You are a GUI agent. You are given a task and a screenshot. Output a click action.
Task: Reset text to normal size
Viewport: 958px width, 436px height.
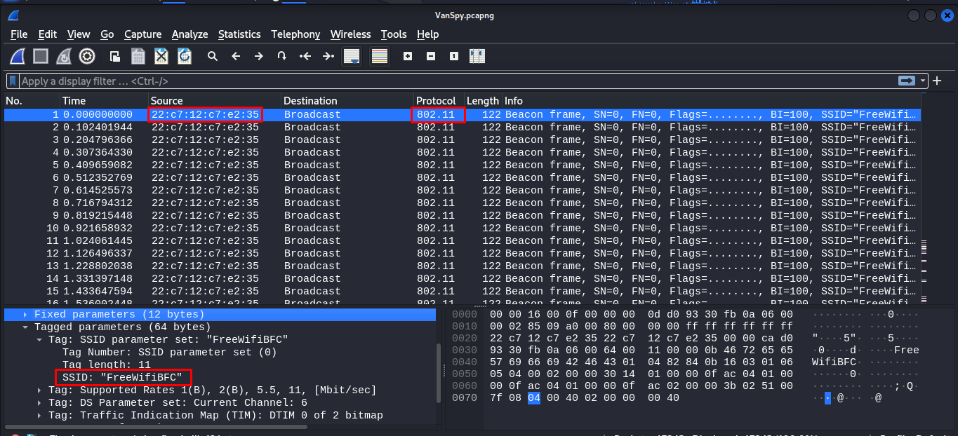[x=454, y=56]
